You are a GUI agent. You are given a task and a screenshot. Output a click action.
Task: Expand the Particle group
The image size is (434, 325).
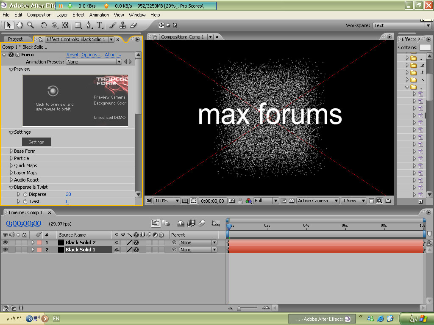11,158
